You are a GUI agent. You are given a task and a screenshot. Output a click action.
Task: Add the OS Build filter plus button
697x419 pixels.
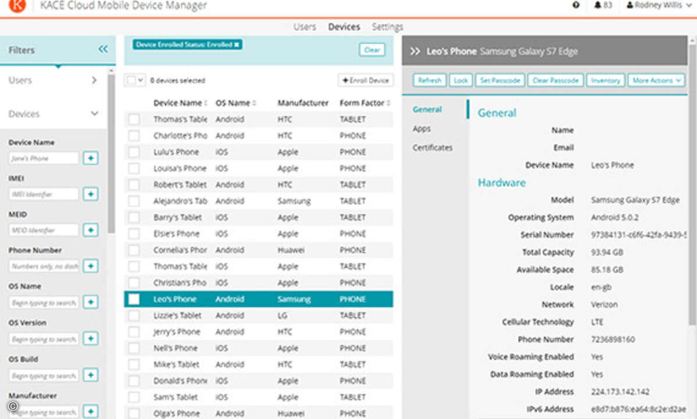(91, 375)
